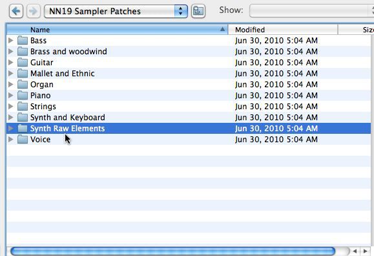Click the Mallet and Ethnic folder icon
Screen dimensions: 374x256
click(x=23, y=73)
